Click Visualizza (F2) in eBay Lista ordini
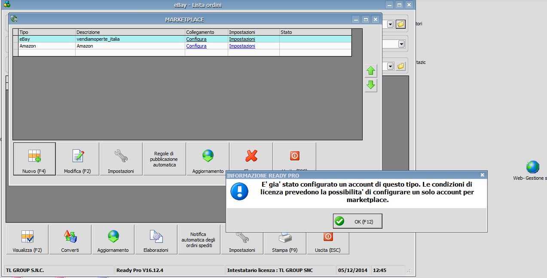Image resolution: width=547 pixels, height=278 pixels. point(28,239)
